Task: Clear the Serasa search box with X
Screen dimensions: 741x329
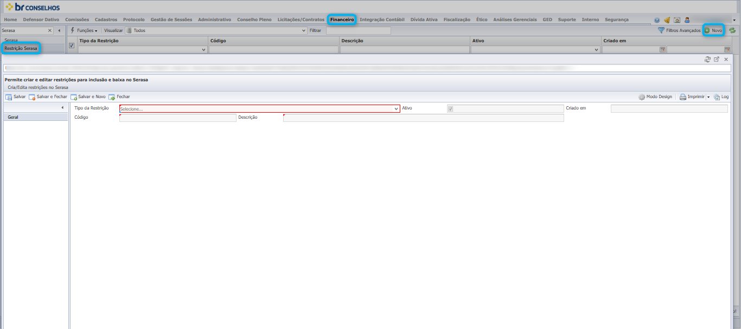Action: click(50, 30)
